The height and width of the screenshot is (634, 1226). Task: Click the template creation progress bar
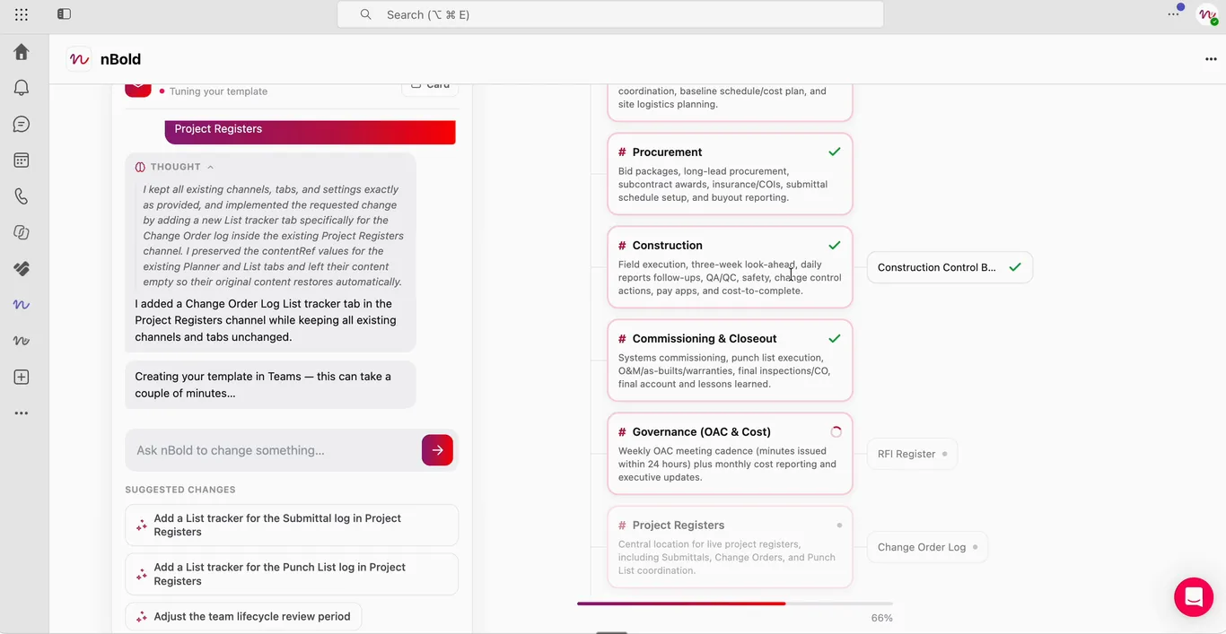[735, 604]
